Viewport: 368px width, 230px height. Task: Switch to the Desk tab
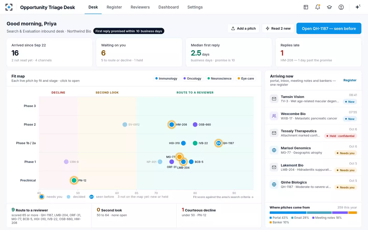click(x=93, y=7)
